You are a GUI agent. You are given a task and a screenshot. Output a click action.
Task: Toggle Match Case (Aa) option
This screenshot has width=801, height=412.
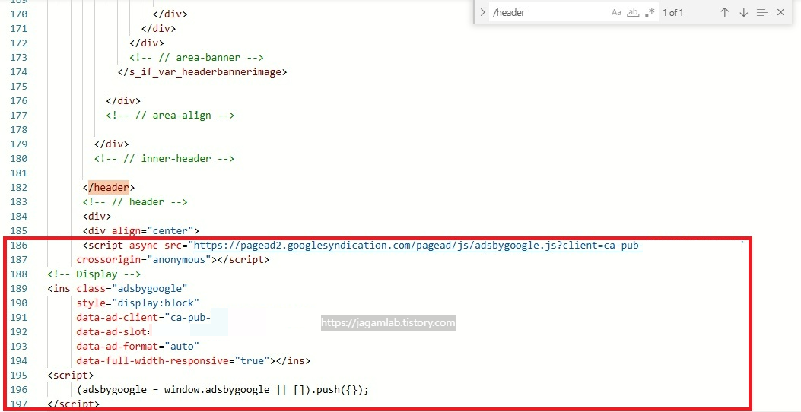coord(617,13)
